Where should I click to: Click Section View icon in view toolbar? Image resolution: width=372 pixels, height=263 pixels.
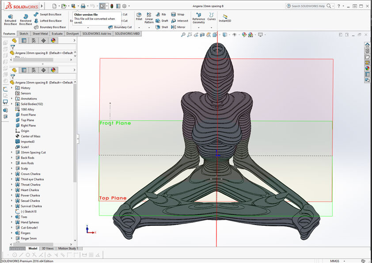[202, 35]
